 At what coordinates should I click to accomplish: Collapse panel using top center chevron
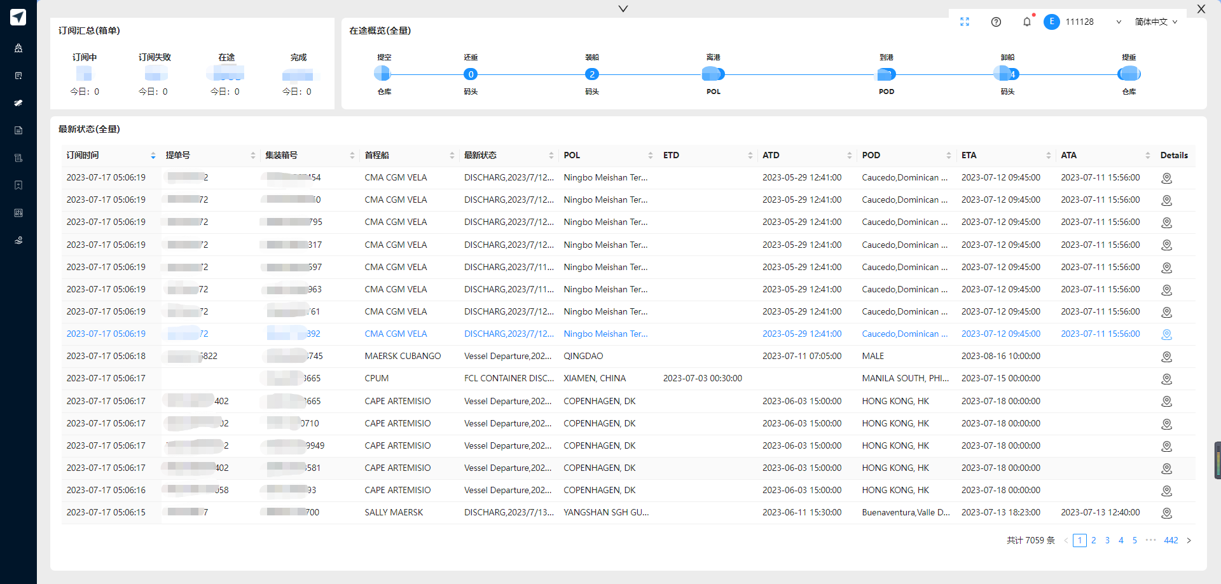[623, 9]
